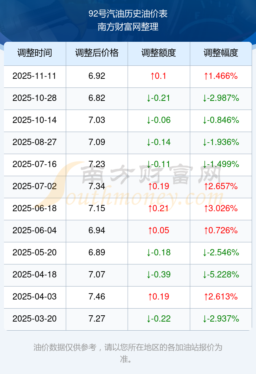This screenshot has height=374, width=256.
Task: Select the 2025-08-27 date cell
Action: click(35, 142)
